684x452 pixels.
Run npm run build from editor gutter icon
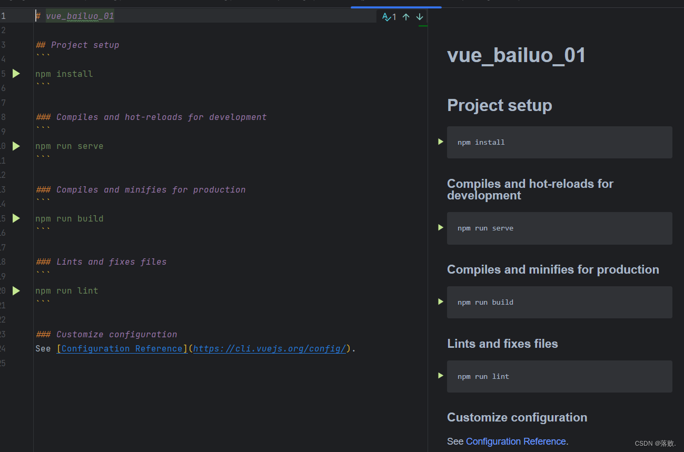(16, 218)
